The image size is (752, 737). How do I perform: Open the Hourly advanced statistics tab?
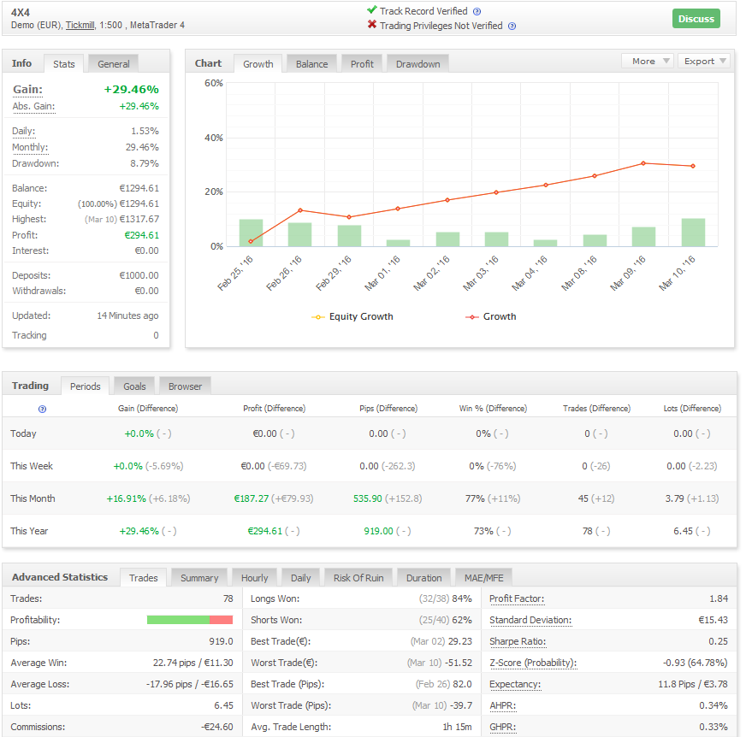click(x=255, y=578)
